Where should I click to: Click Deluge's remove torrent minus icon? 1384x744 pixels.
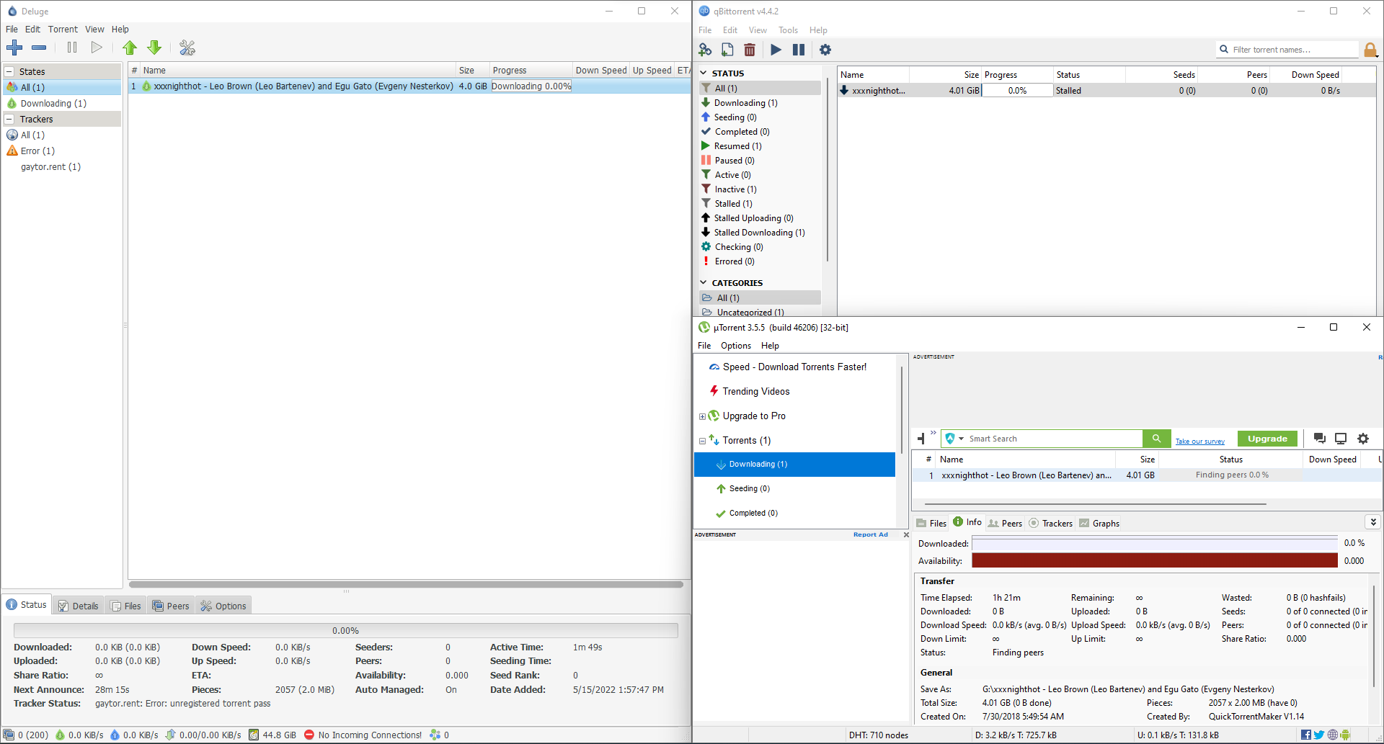coord(39,48)
